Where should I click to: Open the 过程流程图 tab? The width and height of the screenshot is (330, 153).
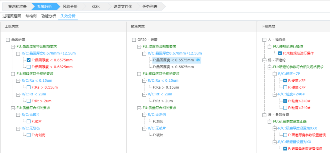tap(12, 16)
